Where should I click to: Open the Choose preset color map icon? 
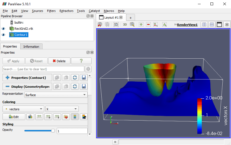[x=66, y=117]
